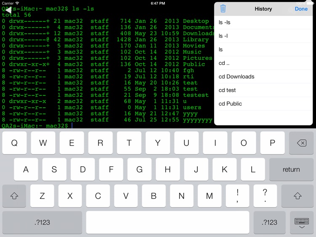Image resolution: width=316 pixels, height=237 pixels.
Task: Tap the U key
Action: (x=186, y=143)
